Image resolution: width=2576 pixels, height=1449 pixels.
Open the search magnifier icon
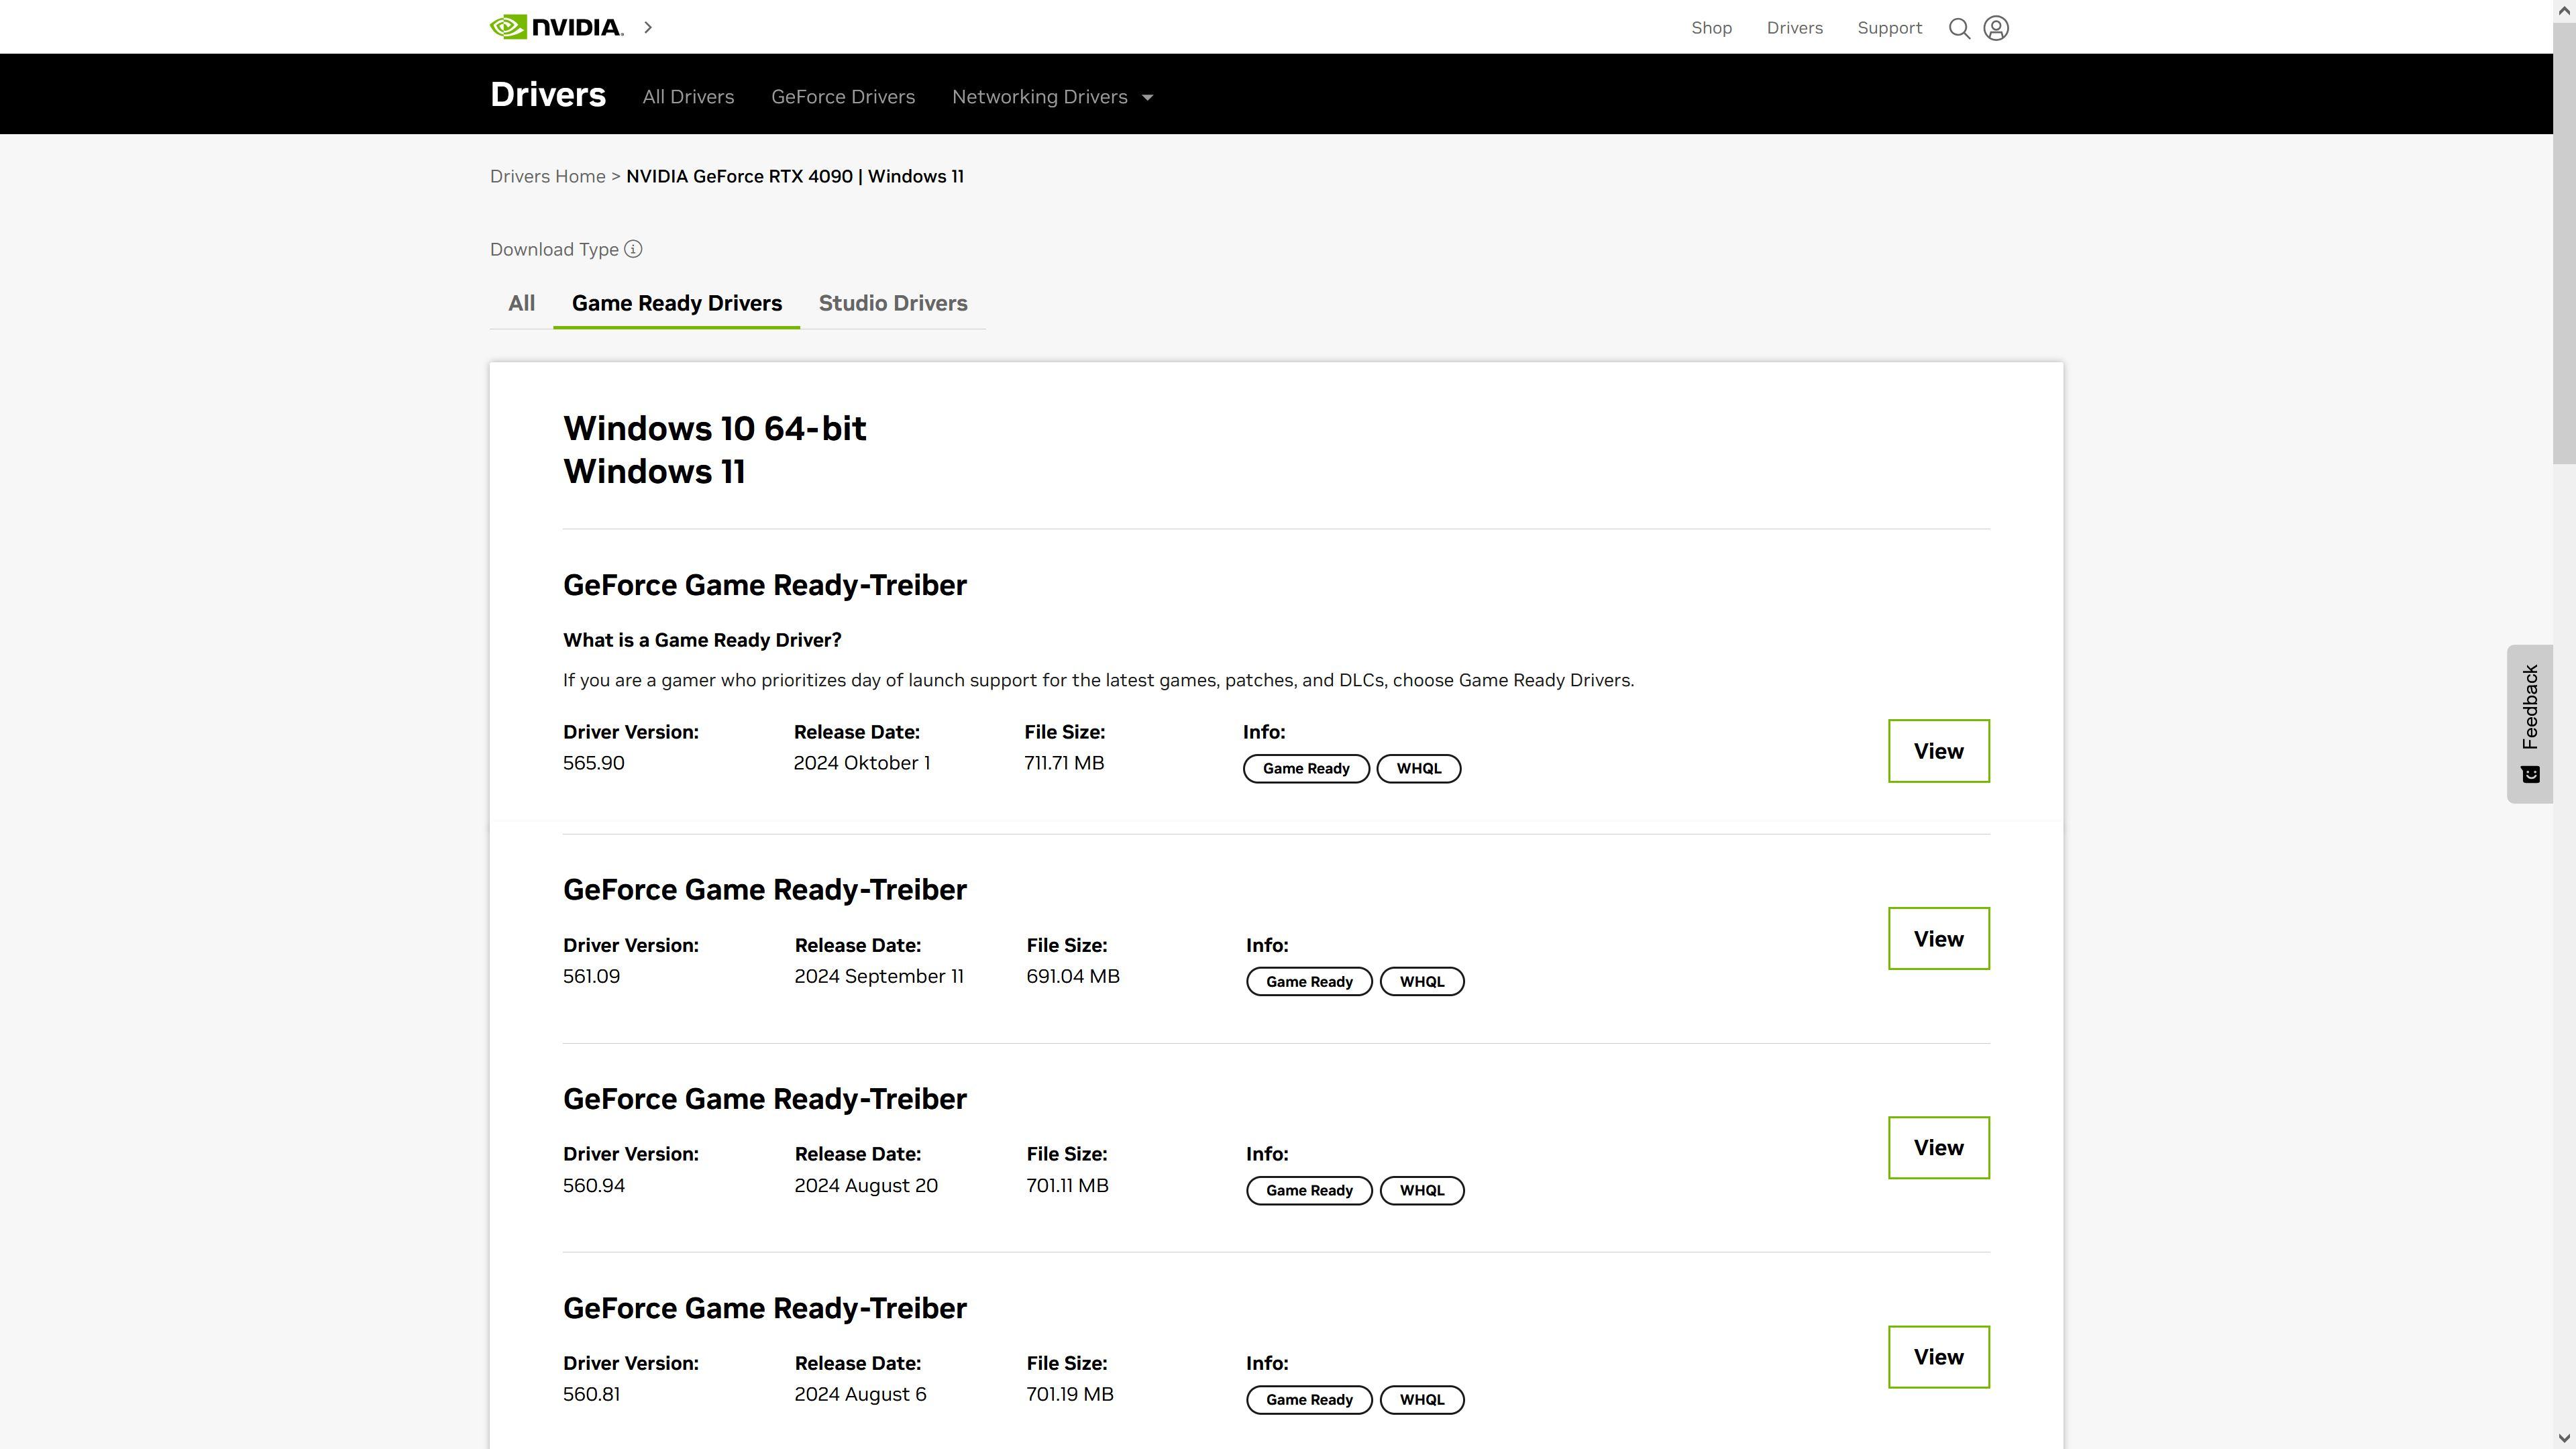[1959, 28]
